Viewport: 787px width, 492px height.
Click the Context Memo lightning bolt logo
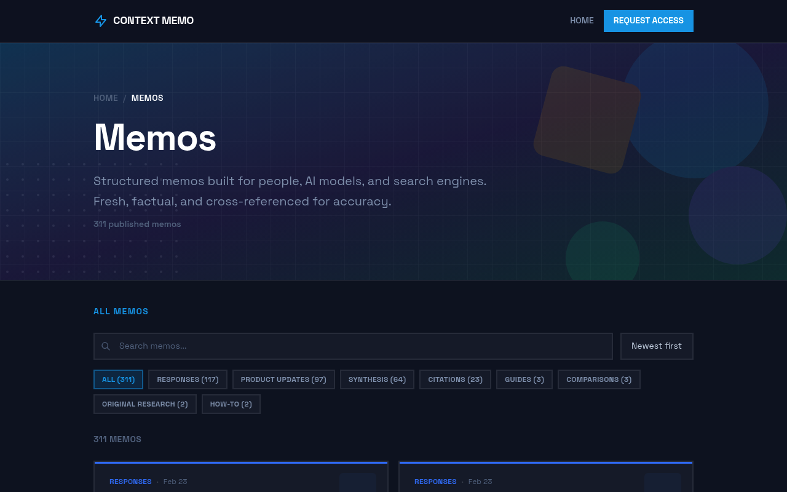click(x=100, y=20)
